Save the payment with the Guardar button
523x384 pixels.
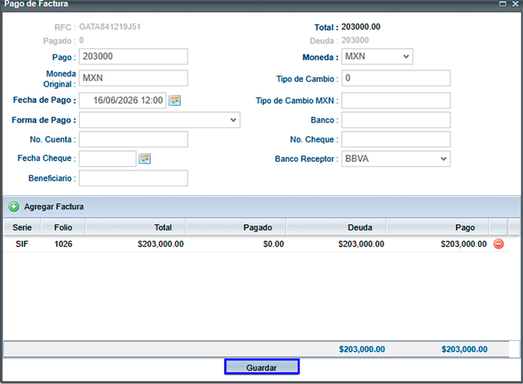tap(261, 367)
